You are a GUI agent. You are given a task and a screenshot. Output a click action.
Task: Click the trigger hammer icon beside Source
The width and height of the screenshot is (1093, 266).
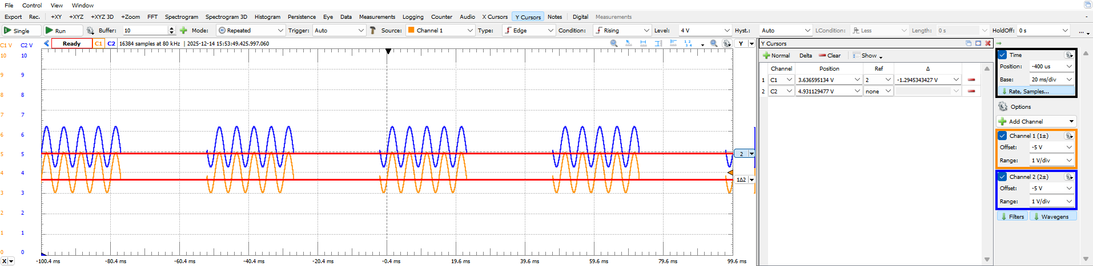point(373,31)
